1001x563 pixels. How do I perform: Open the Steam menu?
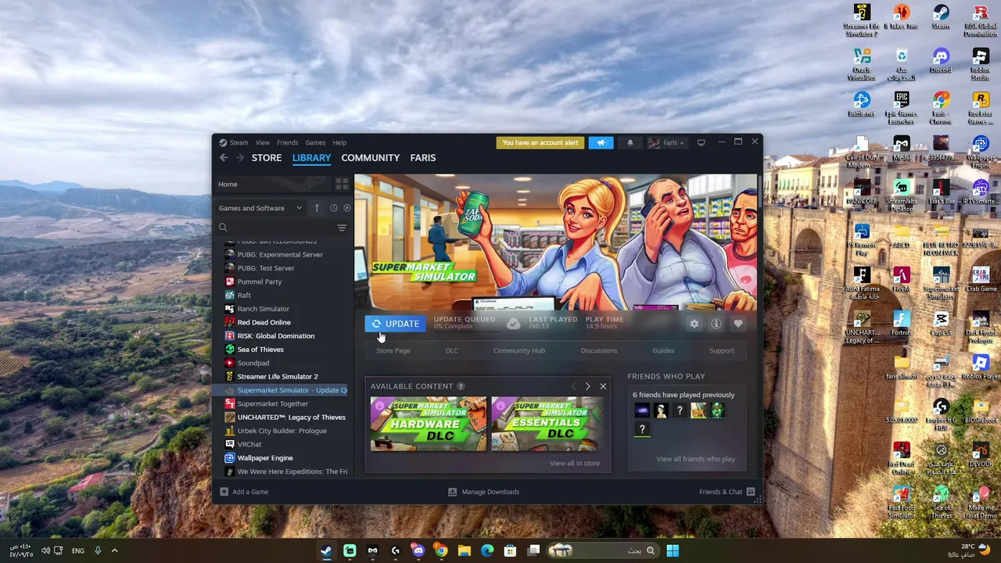pyautogui.click(x=234, y=142)
